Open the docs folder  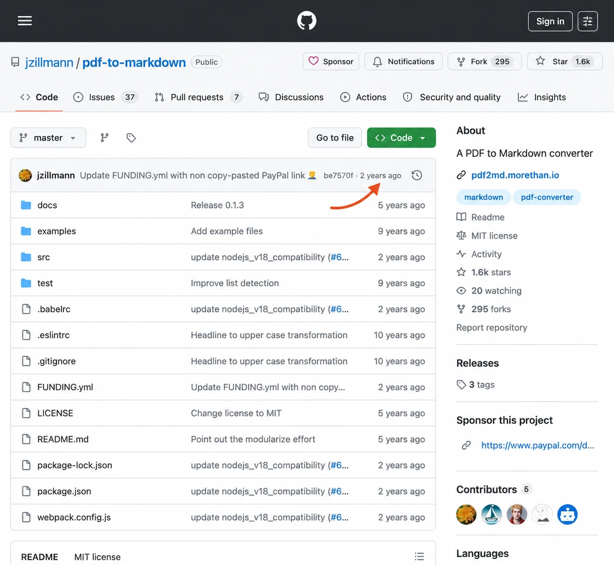[47, 205]
